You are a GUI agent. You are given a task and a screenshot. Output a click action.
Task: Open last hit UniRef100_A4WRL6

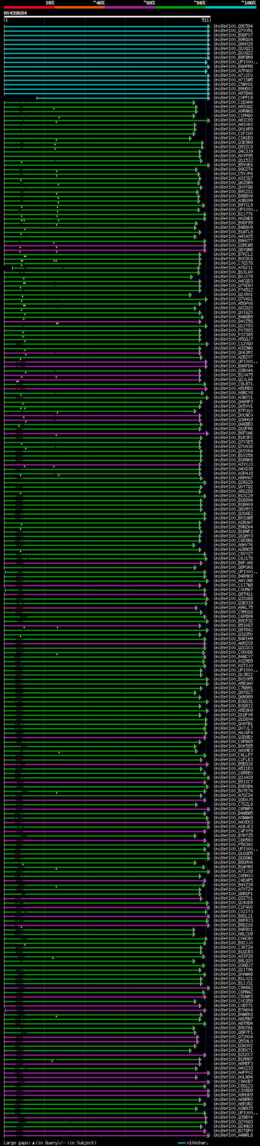click(x=233, y=1135)
